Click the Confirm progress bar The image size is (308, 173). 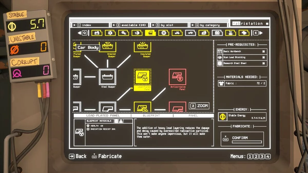[x=247, y=142]
